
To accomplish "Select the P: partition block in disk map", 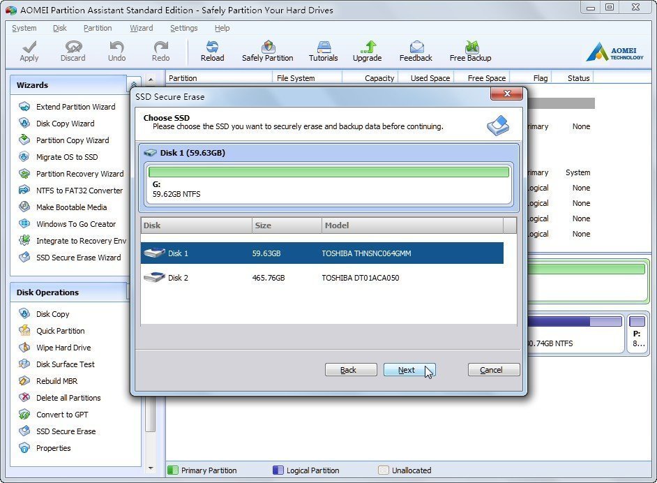I will point(637,333).
